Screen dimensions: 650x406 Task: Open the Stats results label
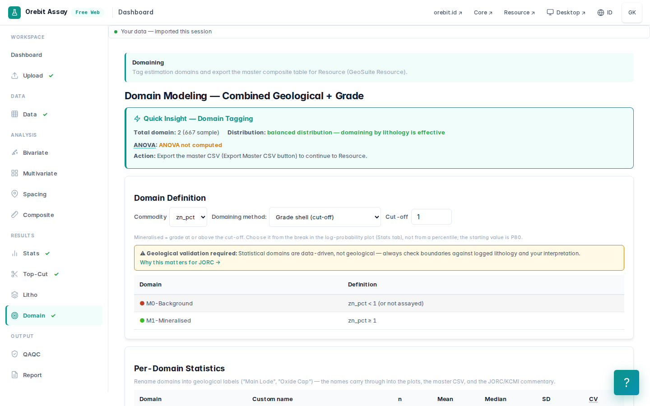31,254
